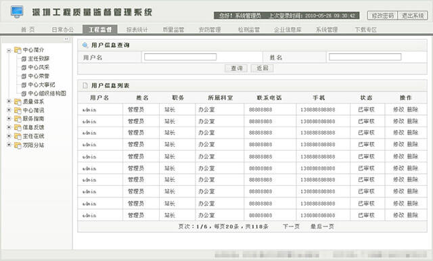
Task: Select the active 工程监督 tab
Action: pyautogui.click(x=100, y=30)
